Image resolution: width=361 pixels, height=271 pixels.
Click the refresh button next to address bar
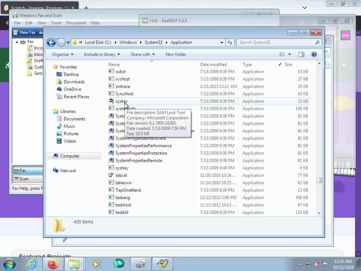pyautogui.click(x=230, y=42)
